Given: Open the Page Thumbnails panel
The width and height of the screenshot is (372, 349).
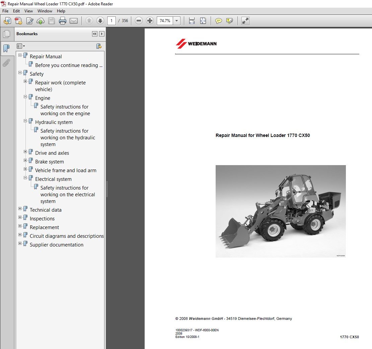Looking at the screenshot, I should [x=7, y=34].
